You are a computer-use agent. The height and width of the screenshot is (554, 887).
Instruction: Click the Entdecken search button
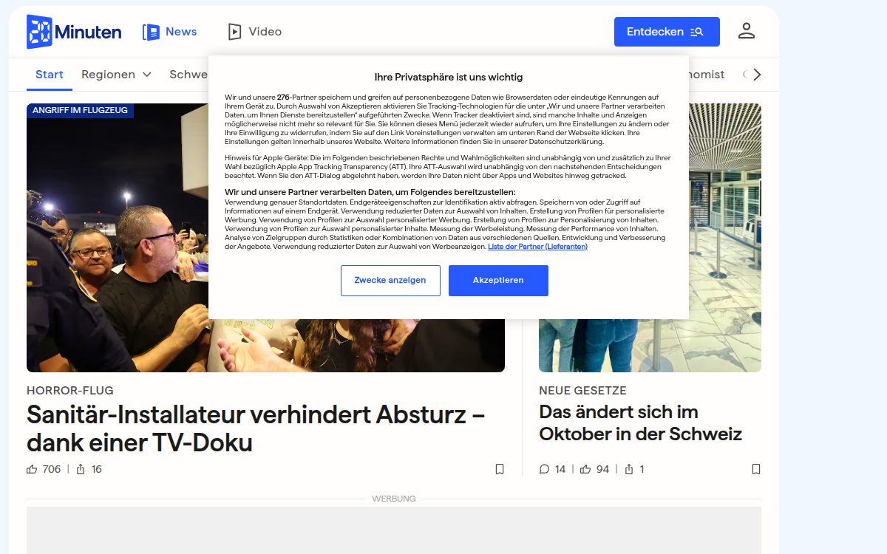click(667, 32)
